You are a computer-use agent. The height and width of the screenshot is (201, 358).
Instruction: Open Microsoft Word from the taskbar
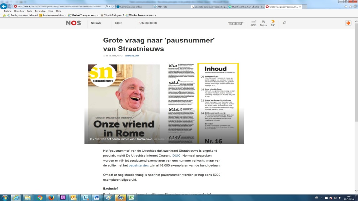(x=97, y=198)
